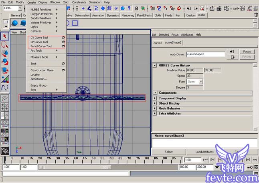
Task: Select EP Curve Tool menu entry
Action: [x=39, y=42]
